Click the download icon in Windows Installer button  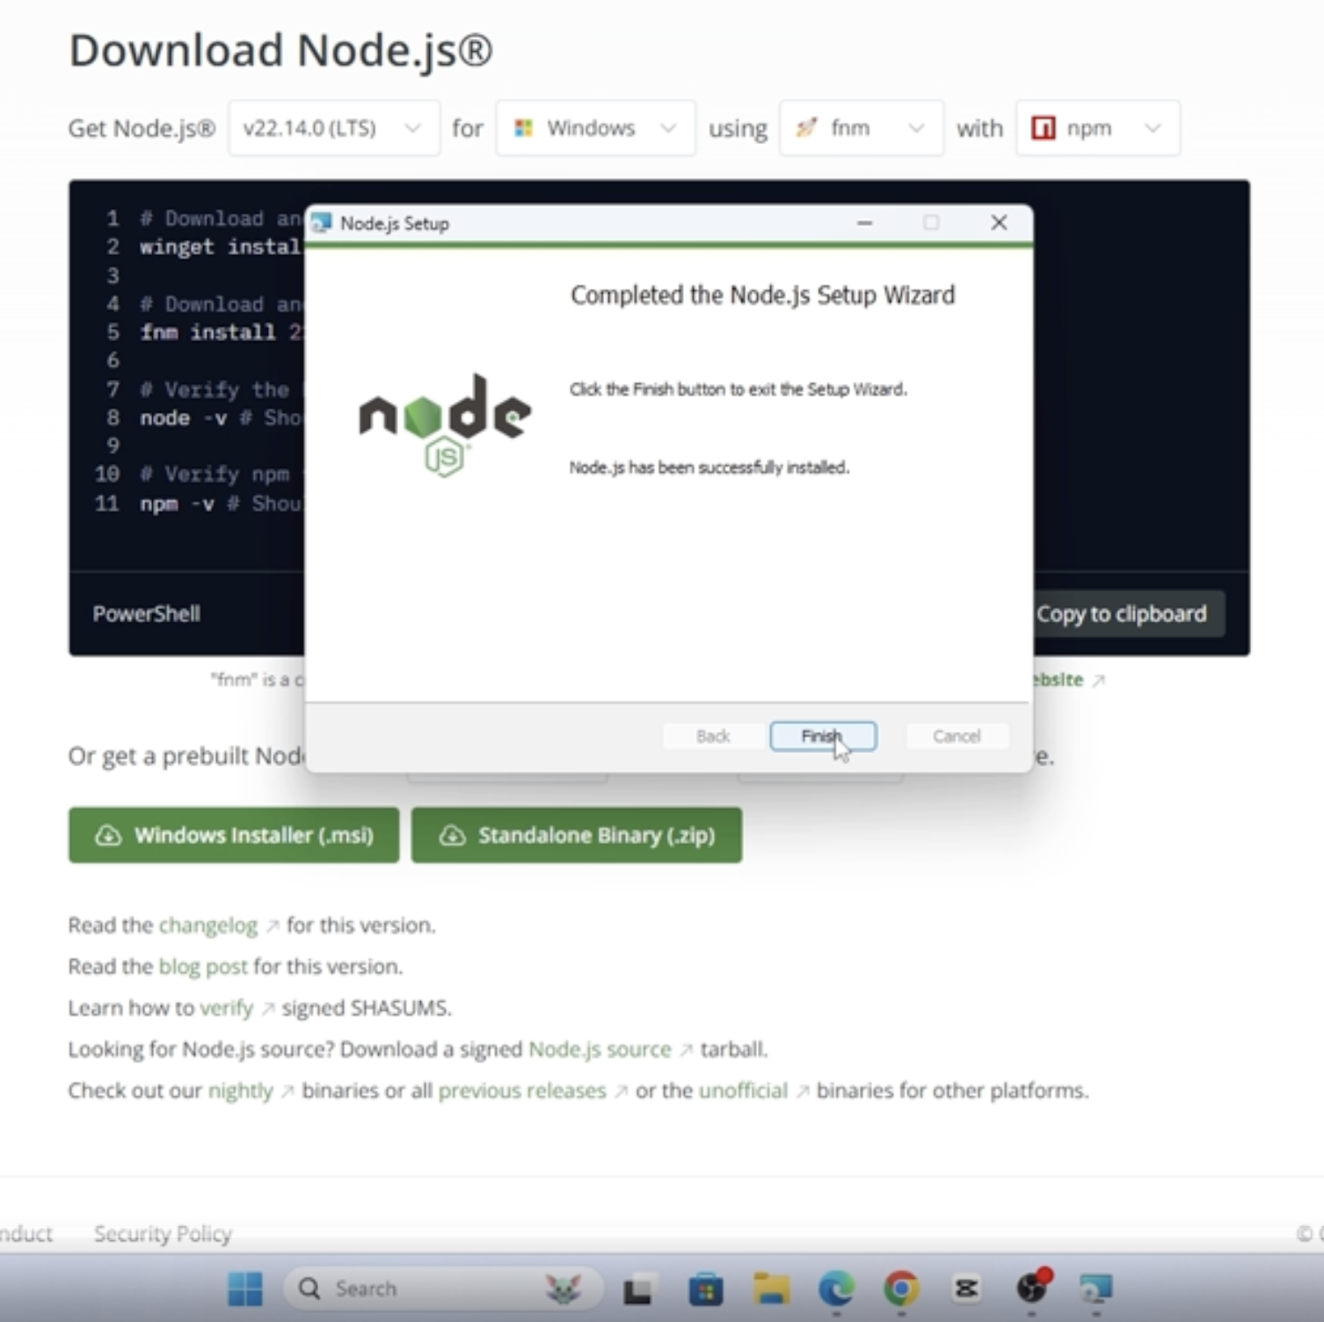108,835
